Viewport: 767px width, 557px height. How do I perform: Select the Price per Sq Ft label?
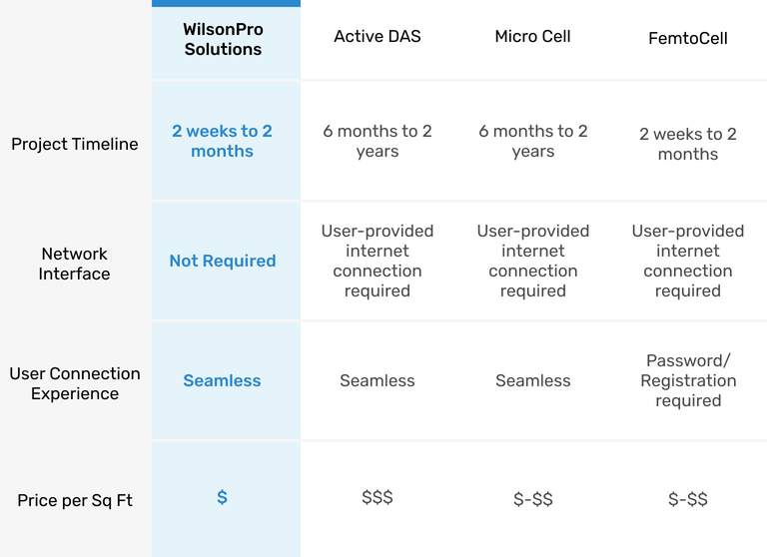tap(75, 501)
